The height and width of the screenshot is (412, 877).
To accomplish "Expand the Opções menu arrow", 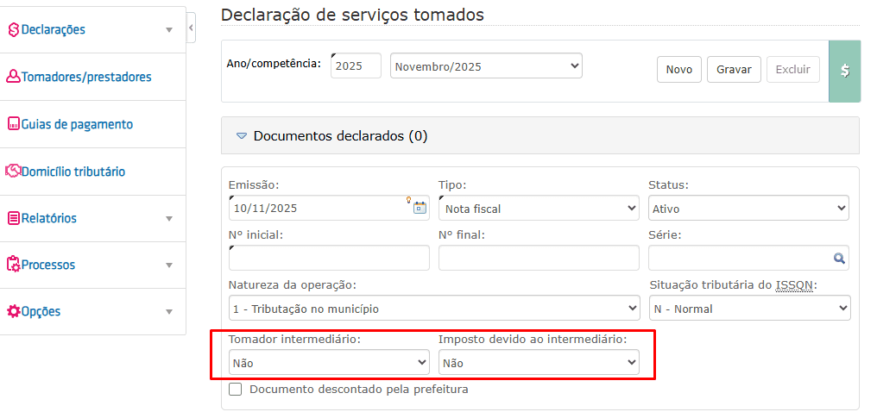I will pyautogui.click(x=169, y=311).
